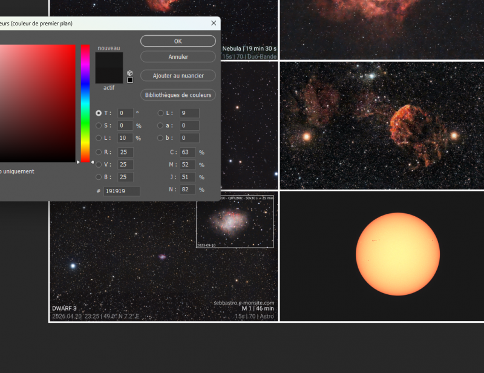
Task: Click the hex code field 191919
Action: click(x=122, y=191)
